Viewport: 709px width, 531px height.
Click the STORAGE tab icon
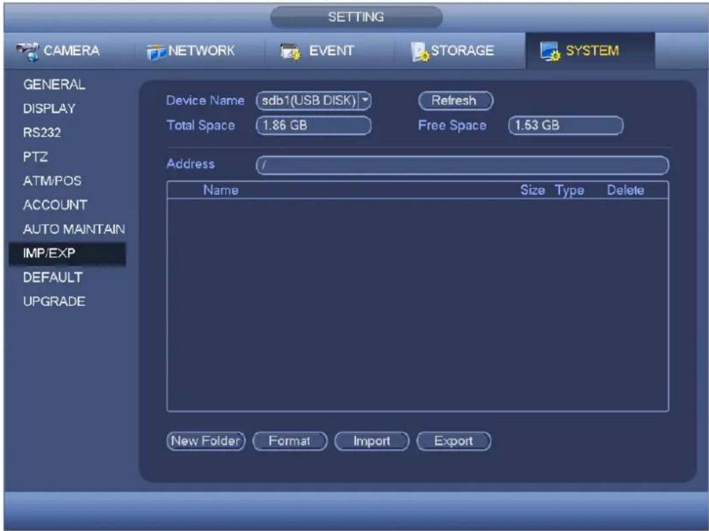click(420, 51)
